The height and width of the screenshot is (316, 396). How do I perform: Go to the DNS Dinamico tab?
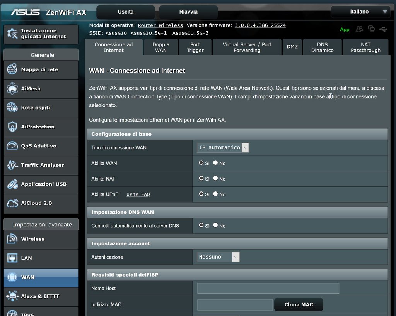[x=322, y=47]
